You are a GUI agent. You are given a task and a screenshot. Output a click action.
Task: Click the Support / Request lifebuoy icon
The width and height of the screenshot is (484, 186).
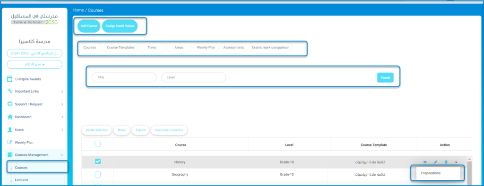click(x=9, y=104)
